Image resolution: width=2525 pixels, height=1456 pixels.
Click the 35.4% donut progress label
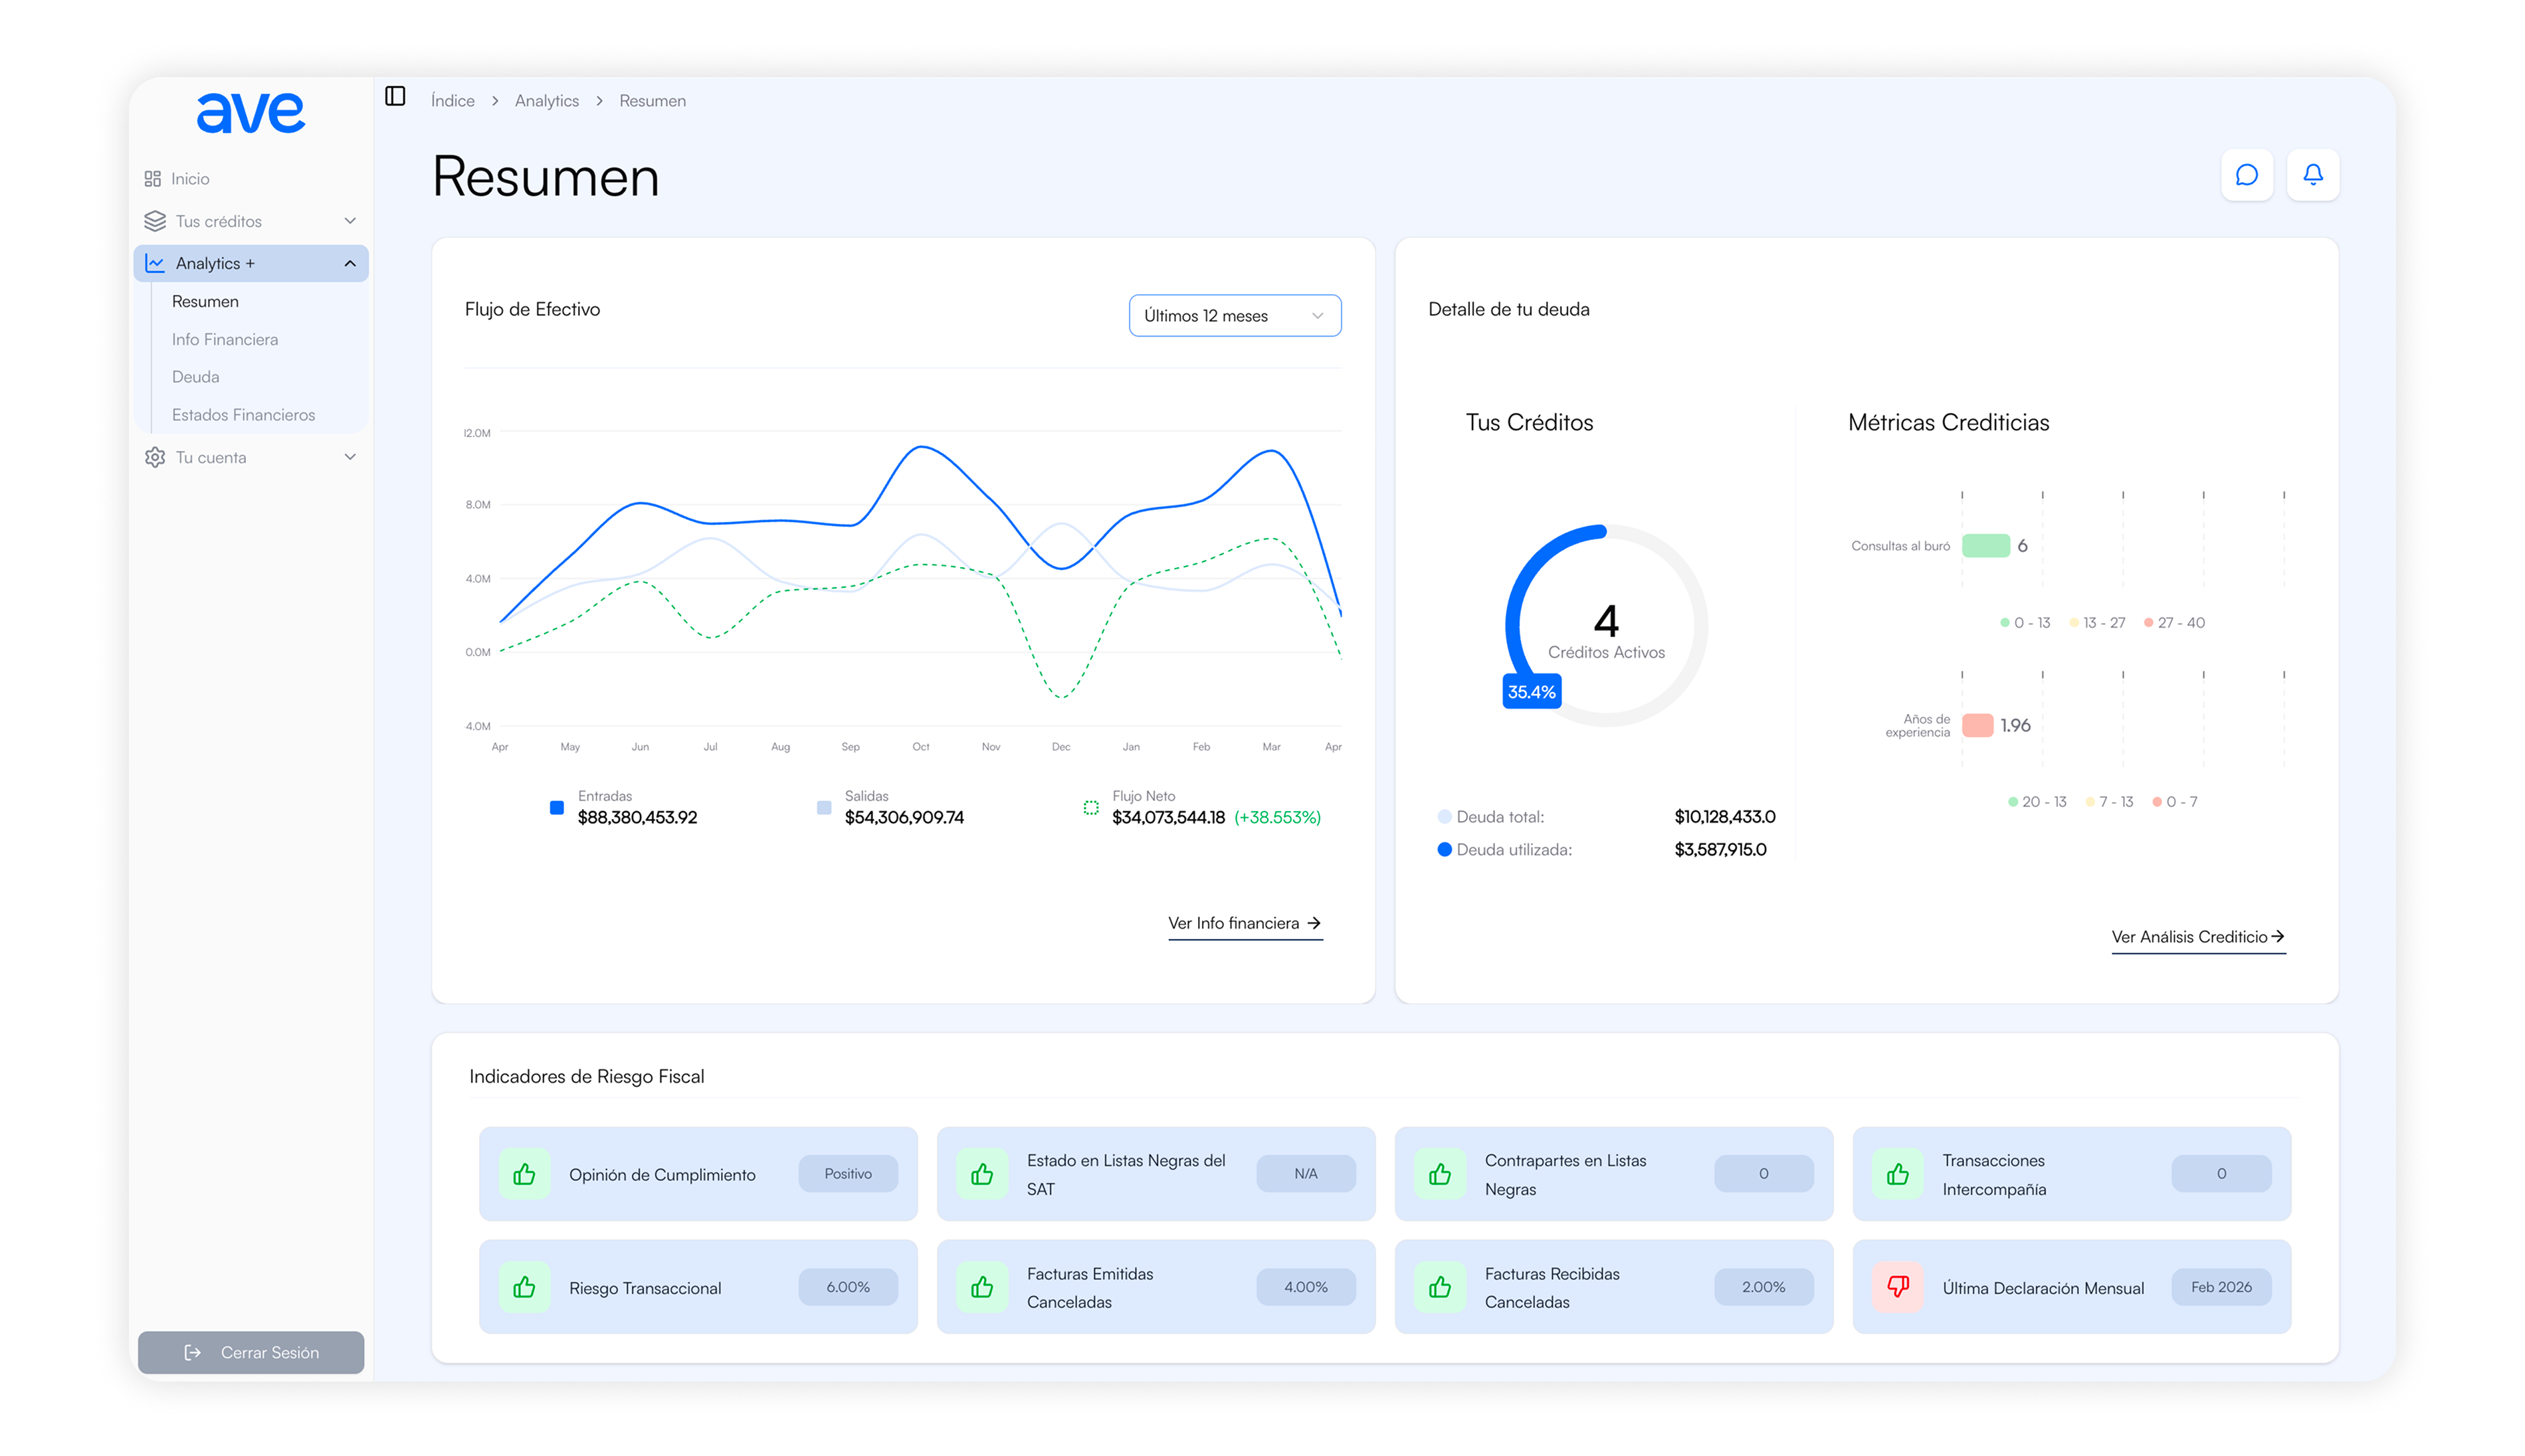(x=1532, y=691)
